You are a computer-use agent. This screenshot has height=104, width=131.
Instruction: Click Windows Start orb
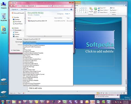coord(3,102)
